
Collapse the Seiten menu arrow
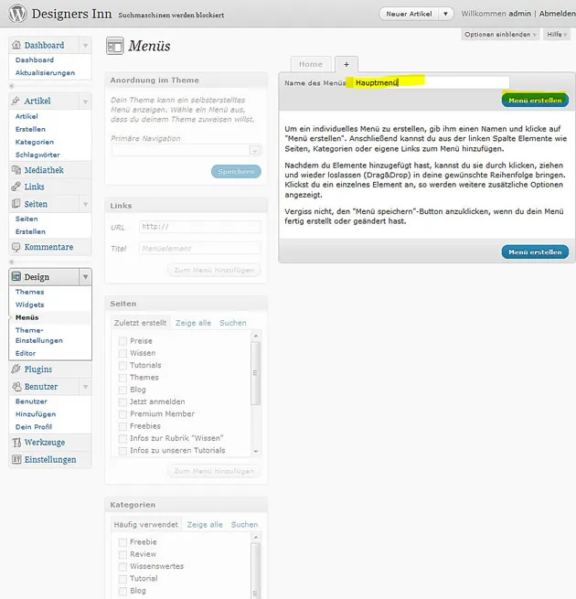(x=86, y=204)
